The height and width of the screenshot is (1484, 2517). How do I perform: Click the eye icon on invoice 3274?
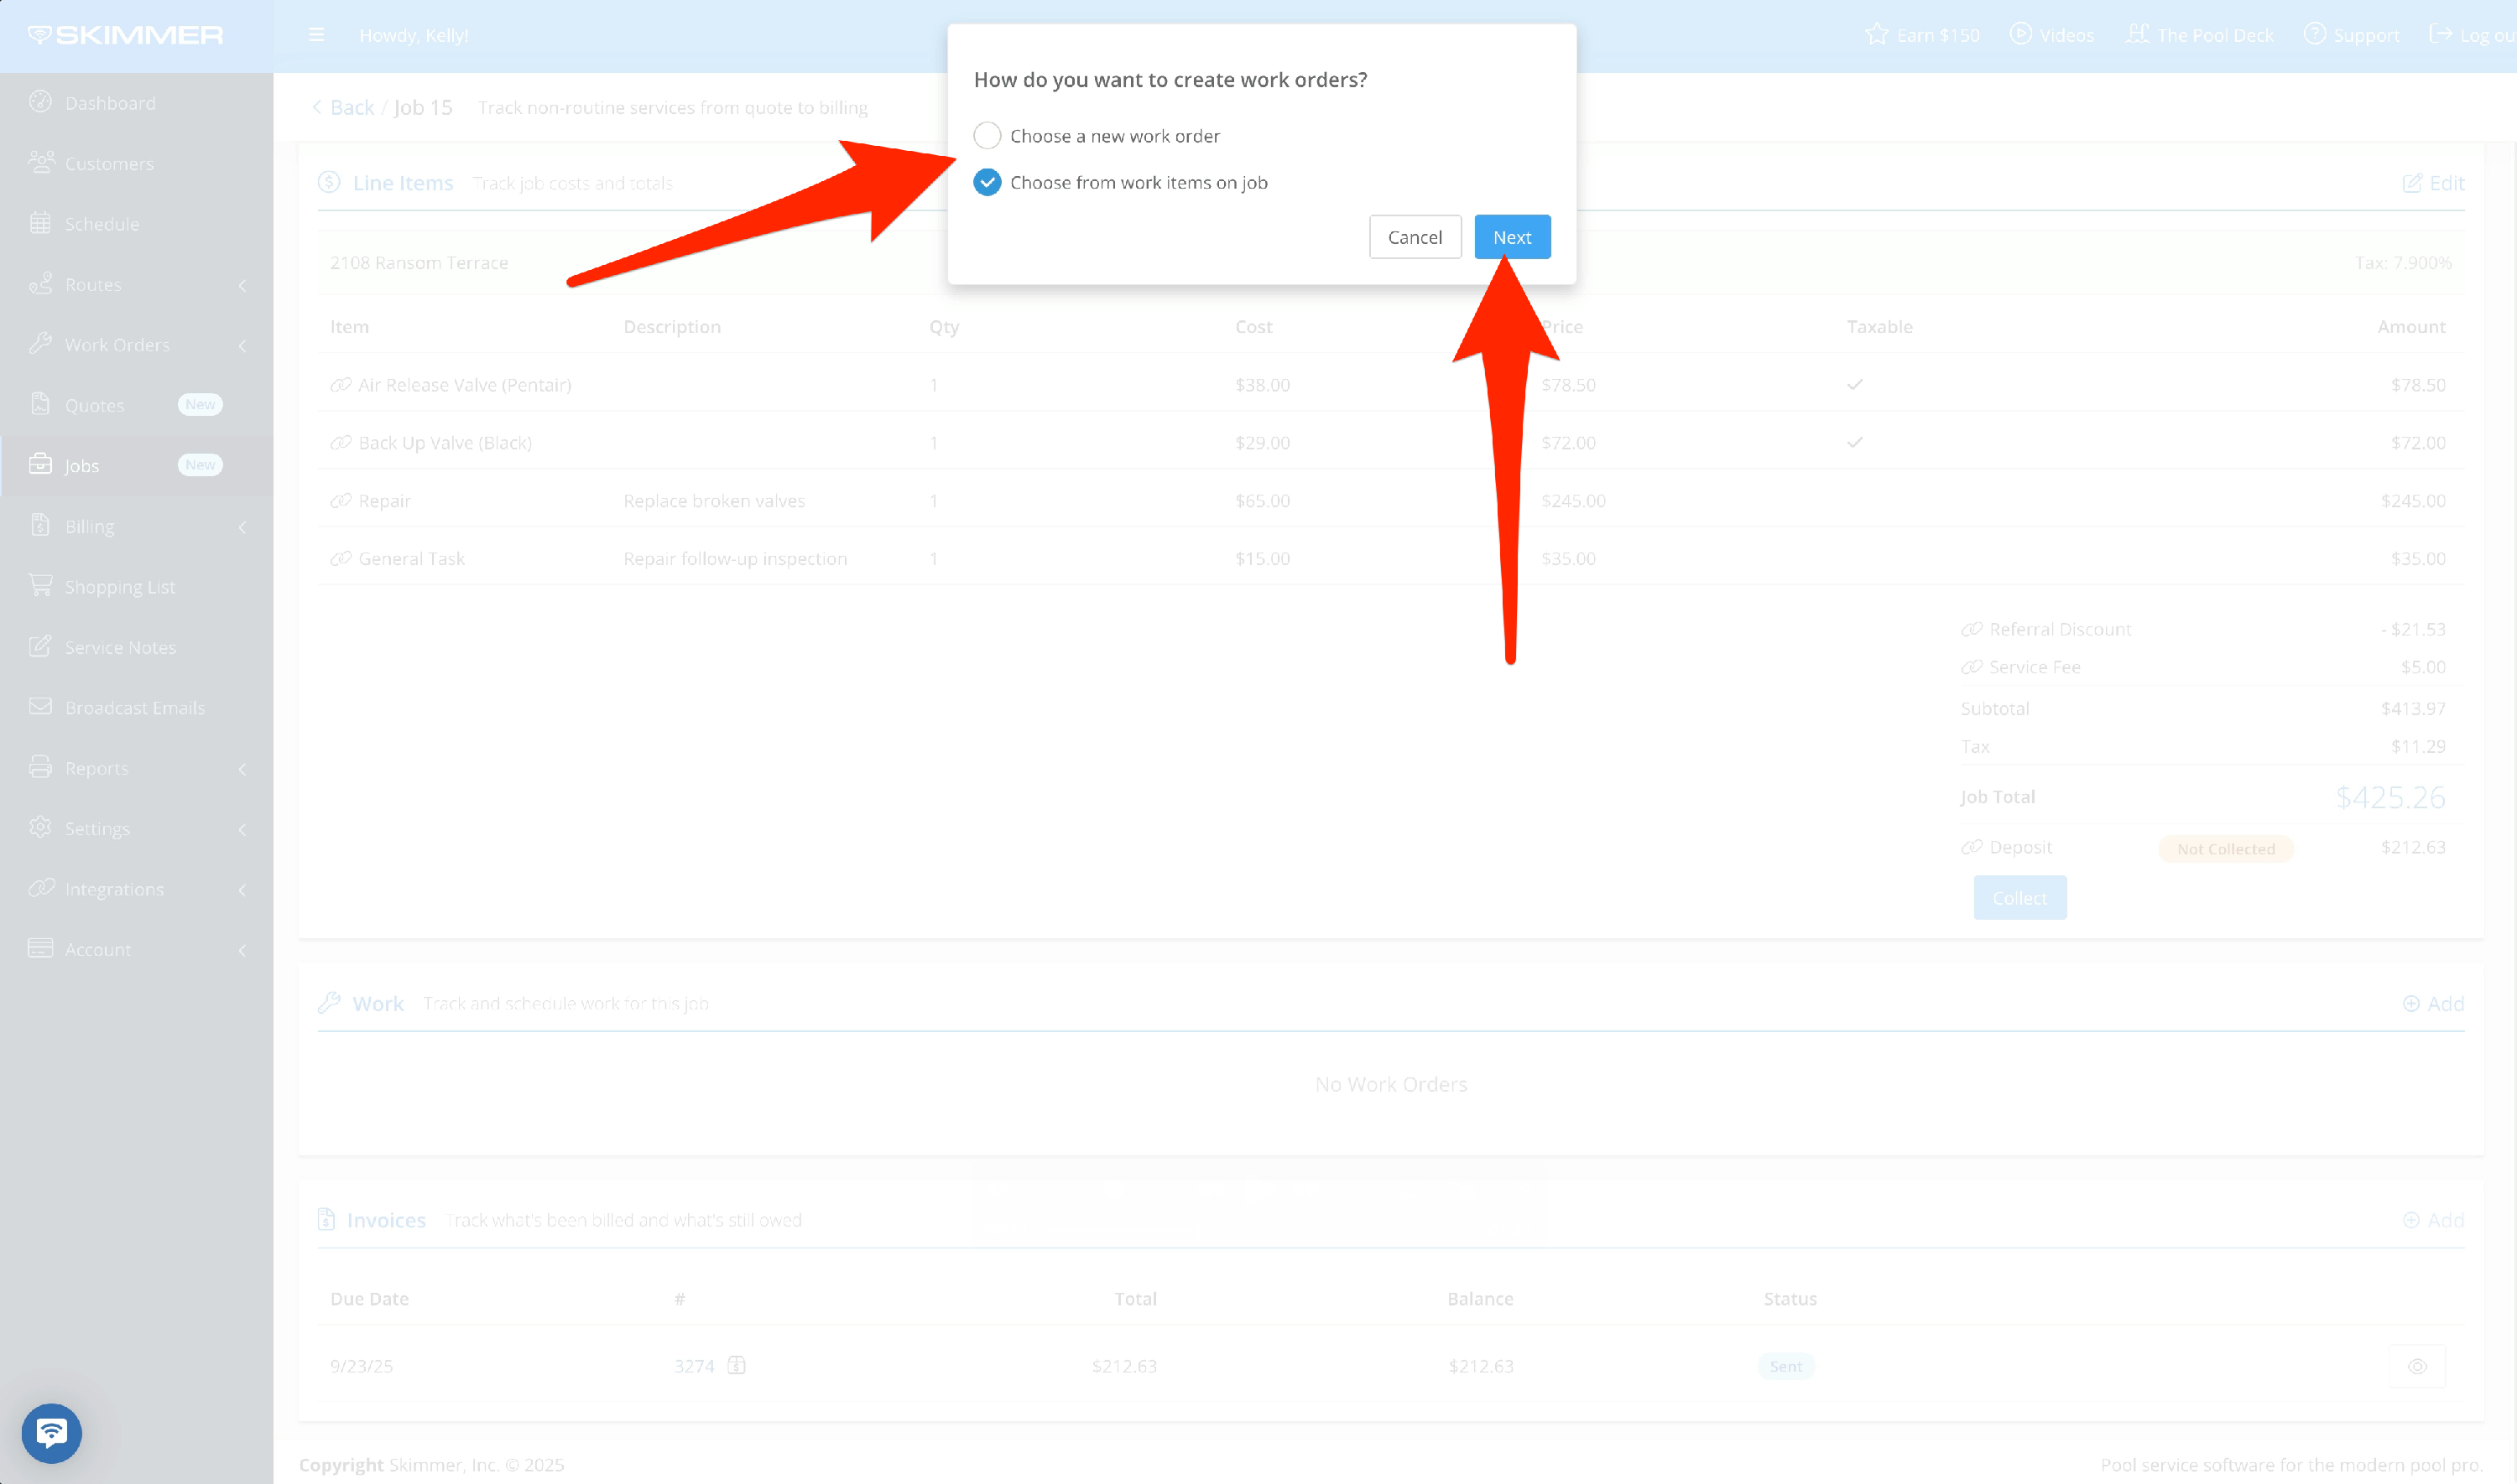2416,1366
